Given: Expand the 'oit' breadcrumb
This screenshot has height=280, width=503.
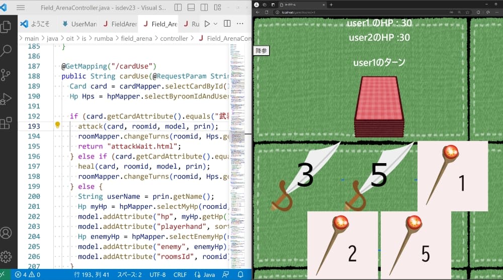Looking at the screenshot, I should pos(70,39).
